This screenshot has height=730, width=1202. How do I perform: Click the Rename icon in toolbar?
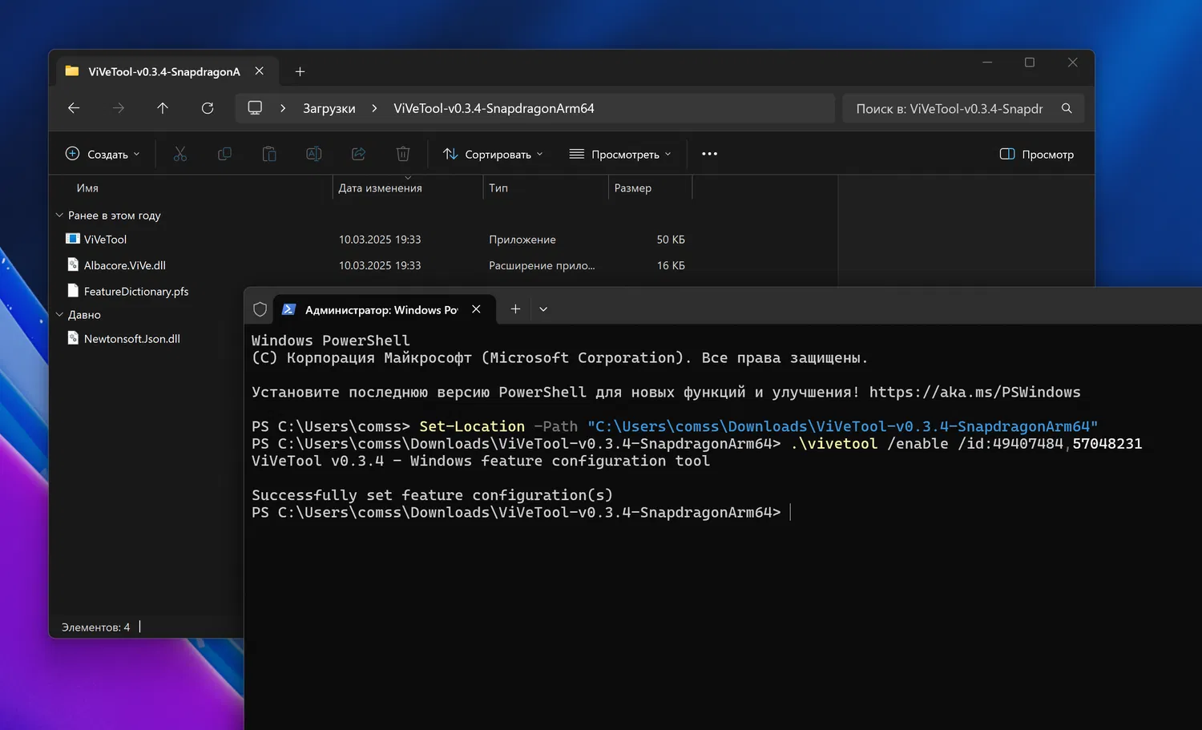pyautogui.click(x=314, y=154)
